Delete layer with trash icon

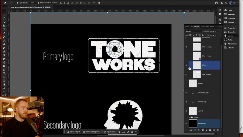click(218, 130)
